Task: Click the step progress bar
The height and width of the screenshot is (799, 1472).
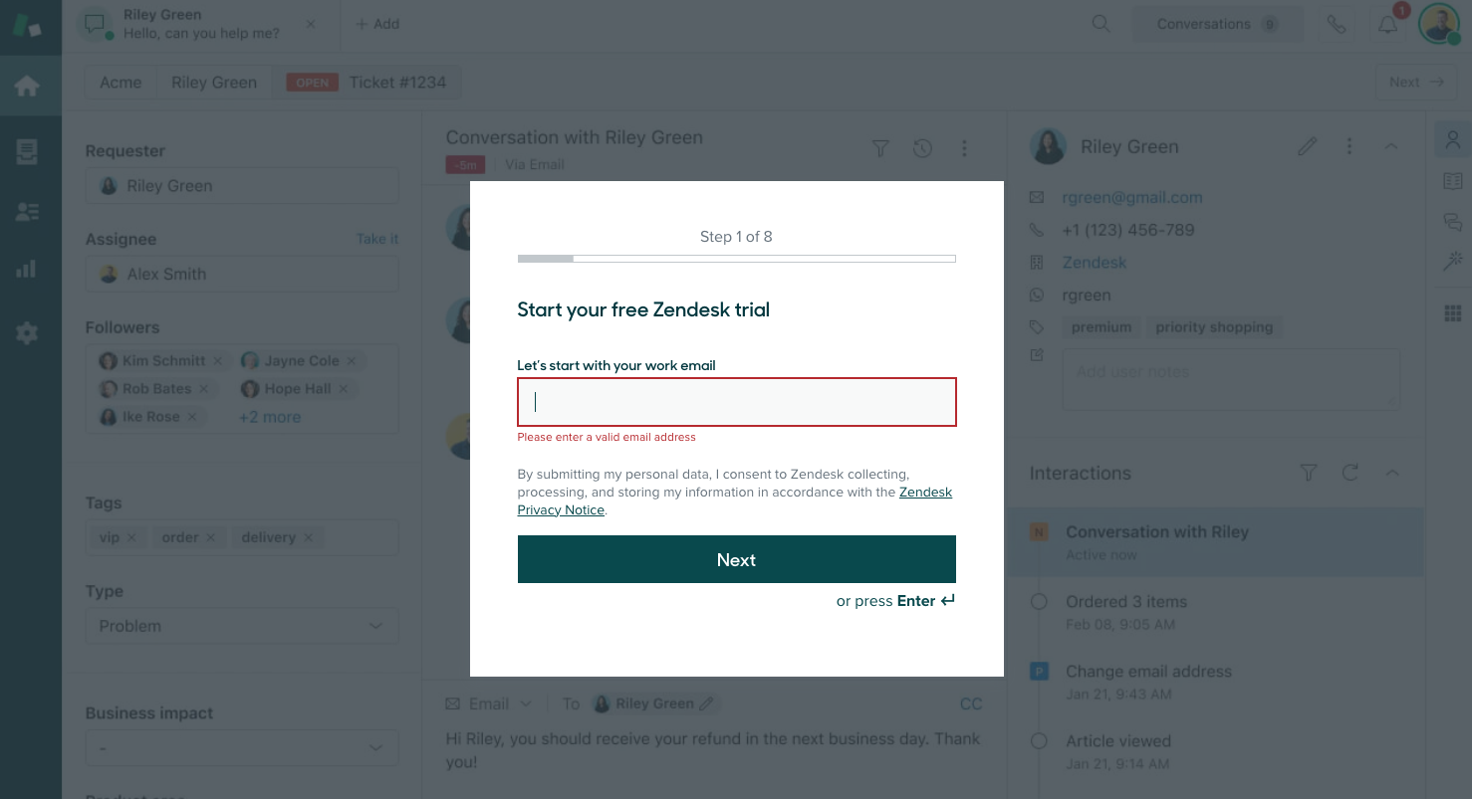Action: tap(736, 259)
